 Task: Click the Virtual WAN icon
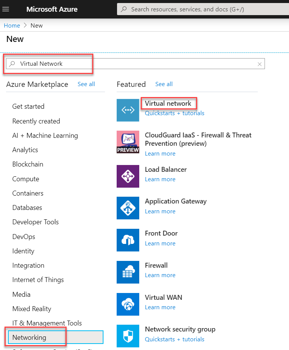pos(128,304)
